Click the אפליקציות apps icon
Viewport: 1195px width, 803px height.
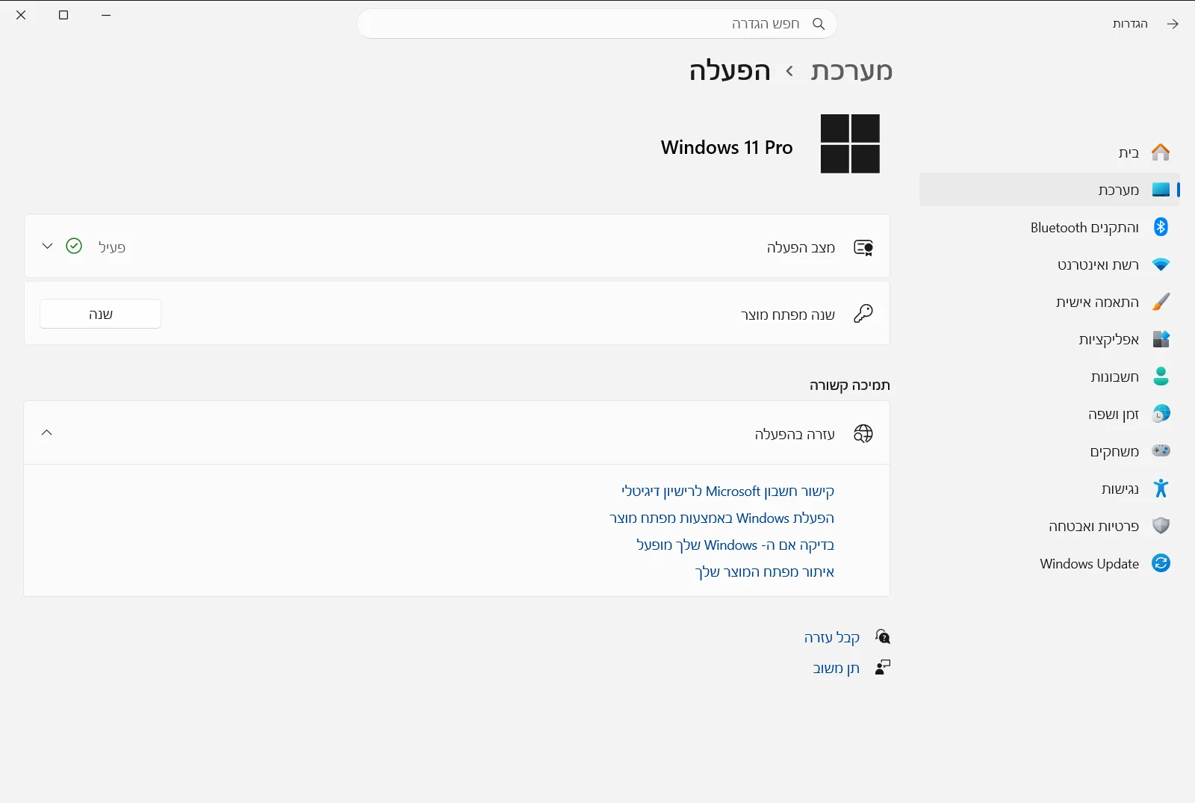tap(1161, 339)
